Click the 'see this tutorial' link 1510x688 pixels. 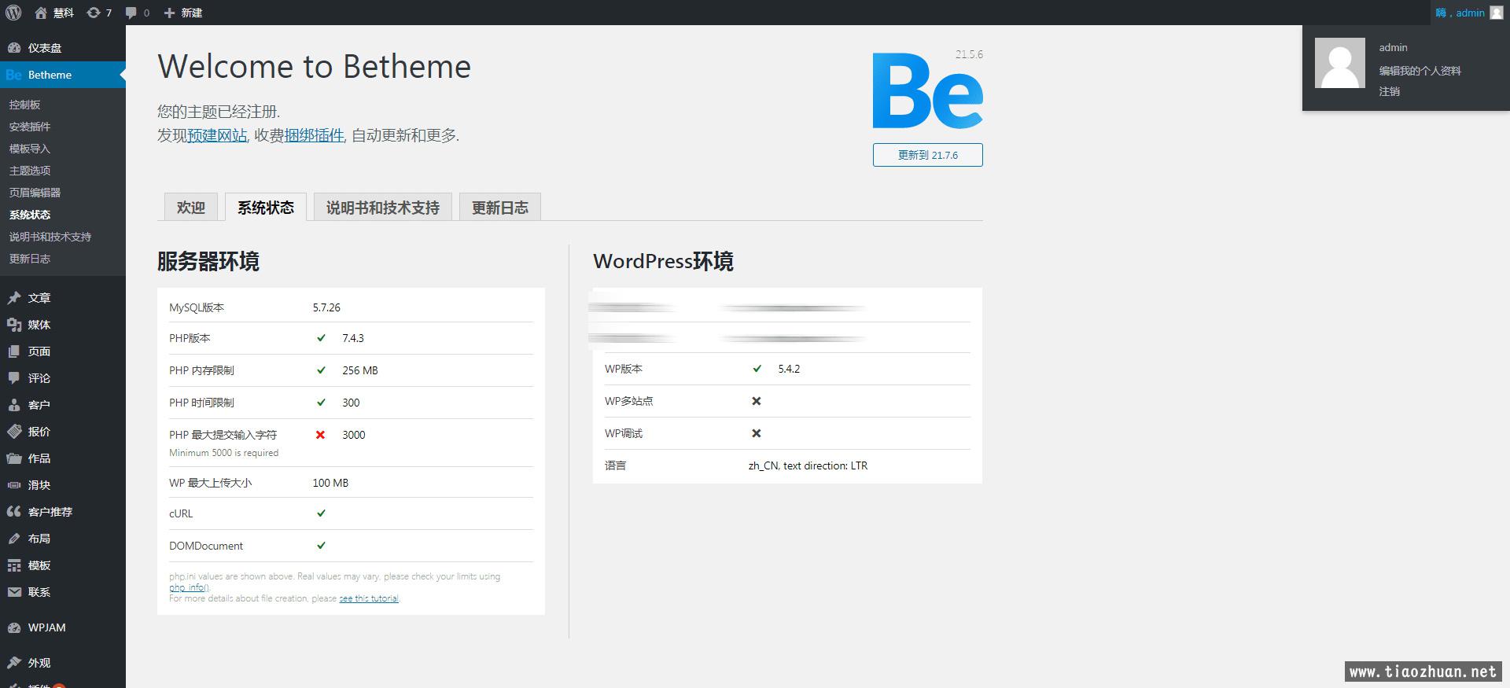pyautogui.click(x=369, y=598)
